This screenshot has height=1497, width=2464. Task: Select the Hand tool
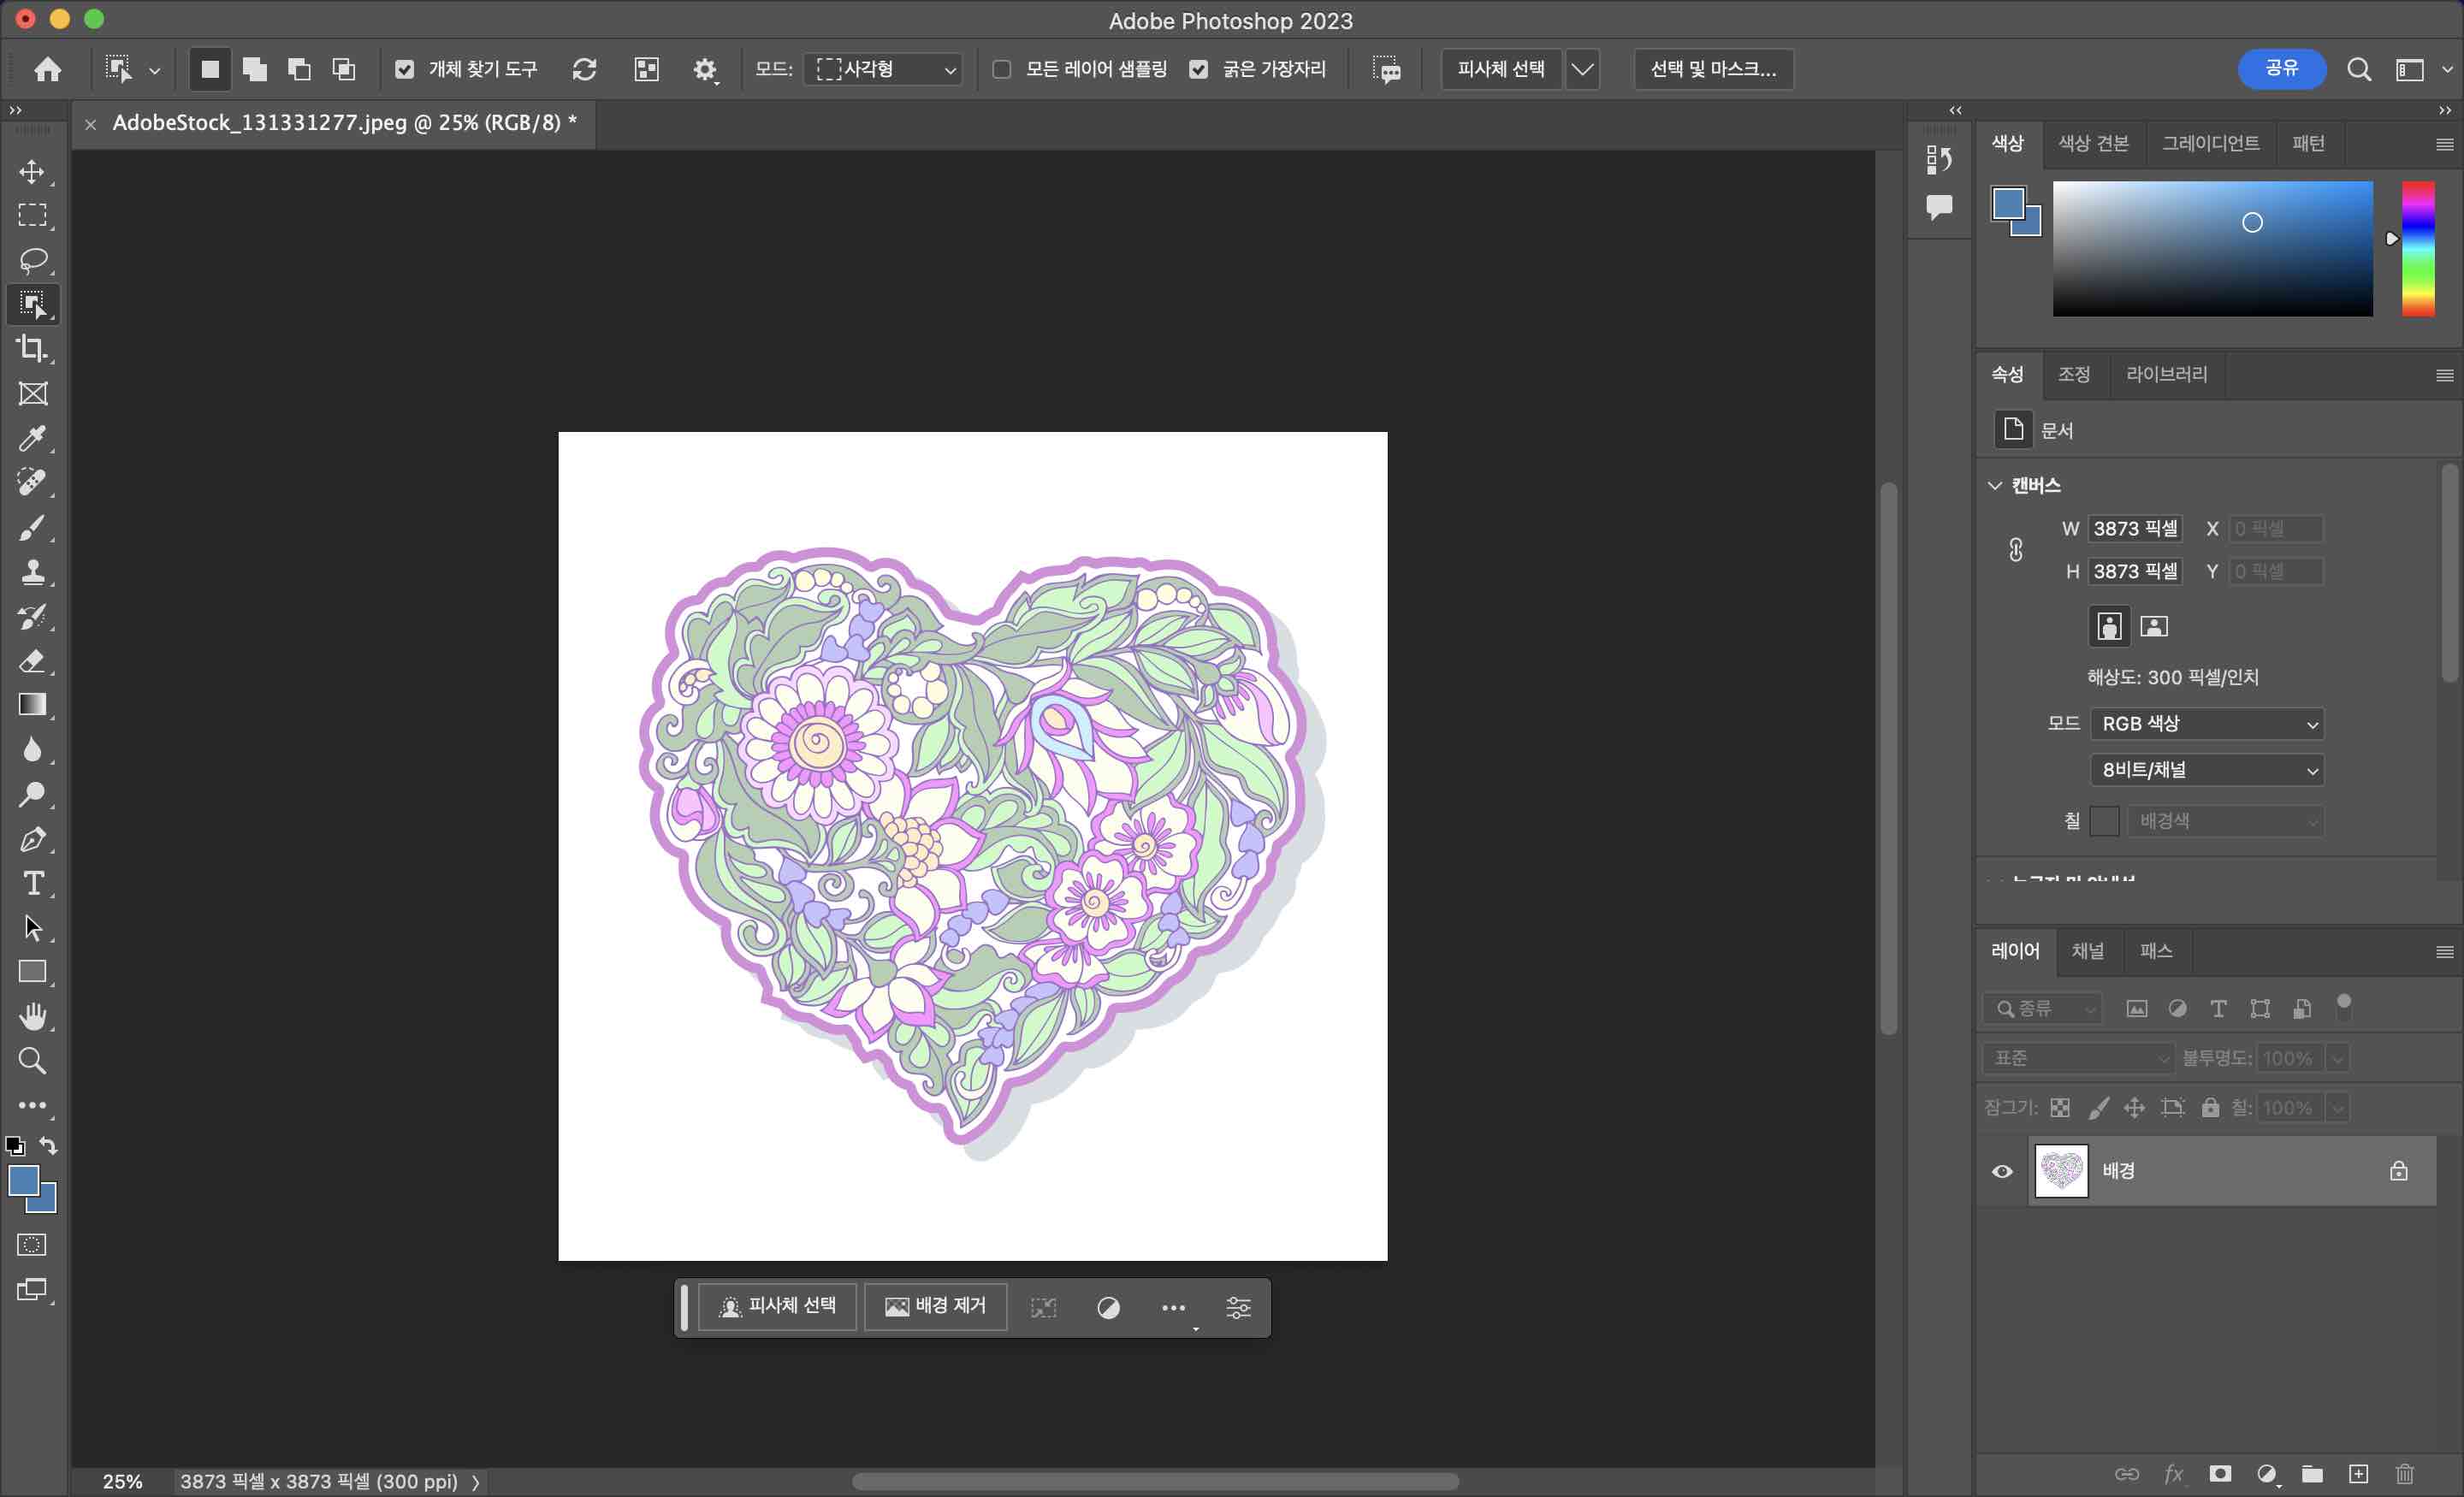coord(33,1017)
